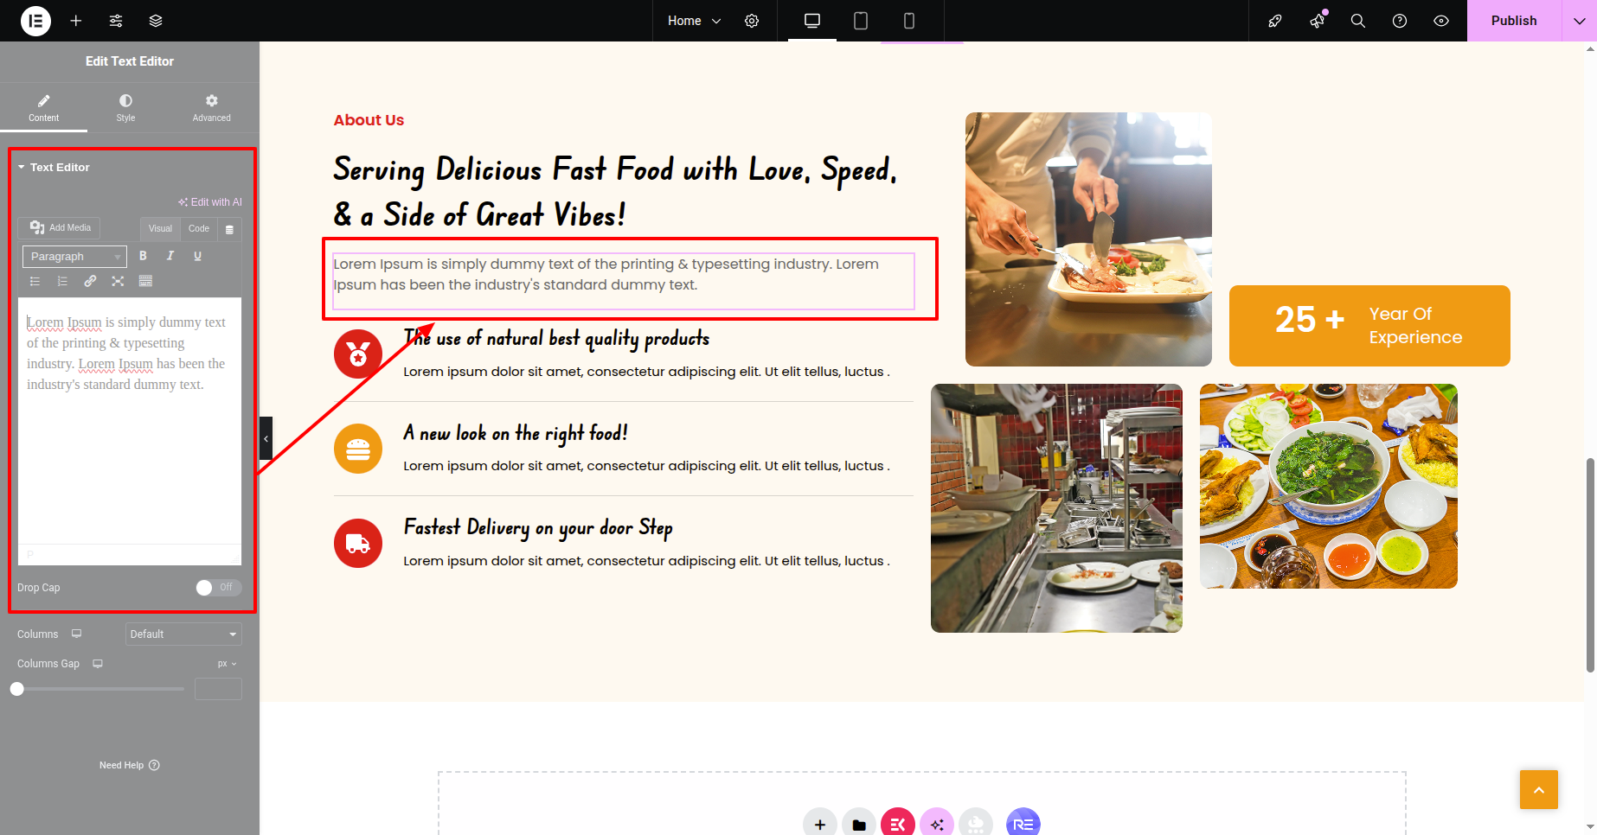Image resolution: width=1597 pixels, height=835 pixels.
Task: Click the Publish button
Action: 1513,21
